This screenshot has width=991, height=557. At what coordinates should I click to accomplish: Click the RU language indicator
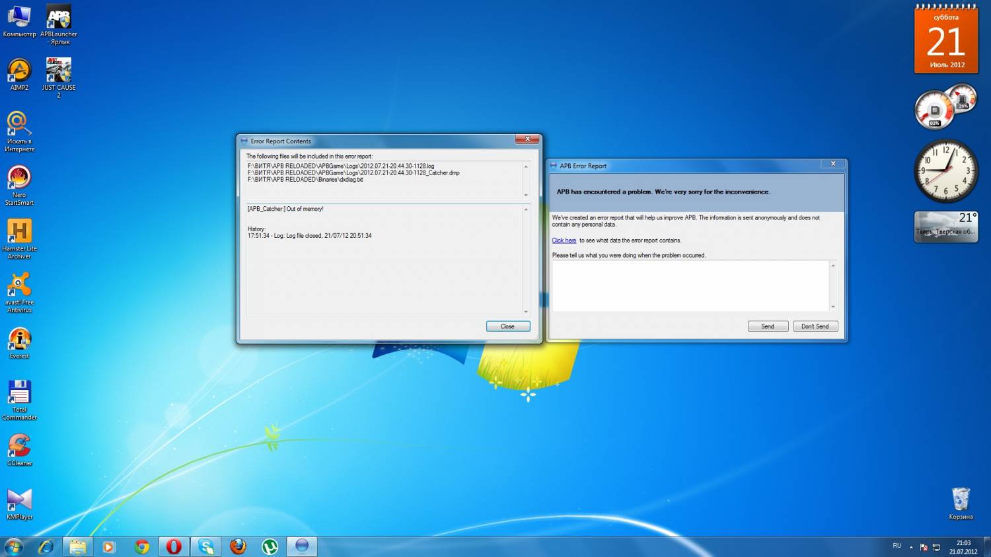[897, 546]
